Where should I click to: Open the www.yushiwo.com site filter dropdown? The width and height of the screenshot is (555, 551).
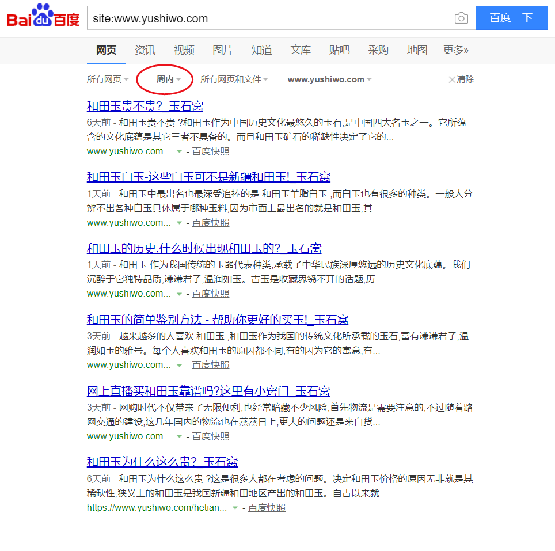click(329, 79)
